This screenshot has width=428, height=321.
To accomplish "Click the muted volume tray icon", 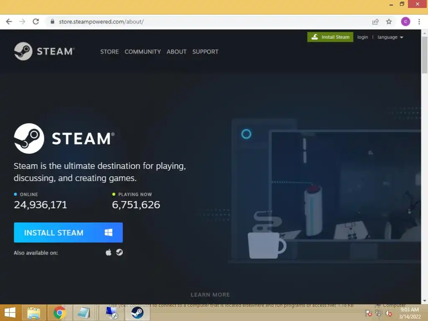I will [x=389, y=313].
